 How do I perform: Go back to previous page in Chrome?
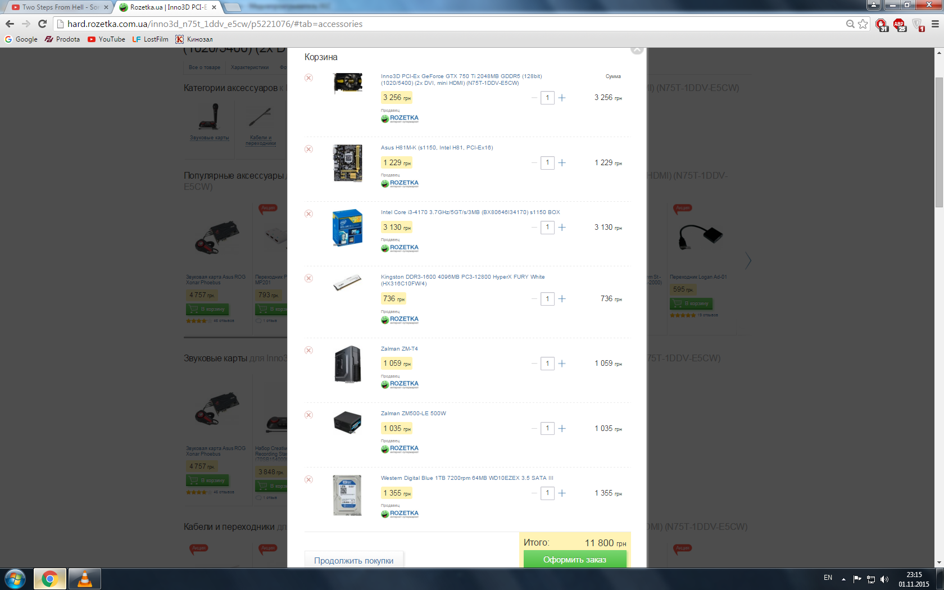(x=10, y=24)
